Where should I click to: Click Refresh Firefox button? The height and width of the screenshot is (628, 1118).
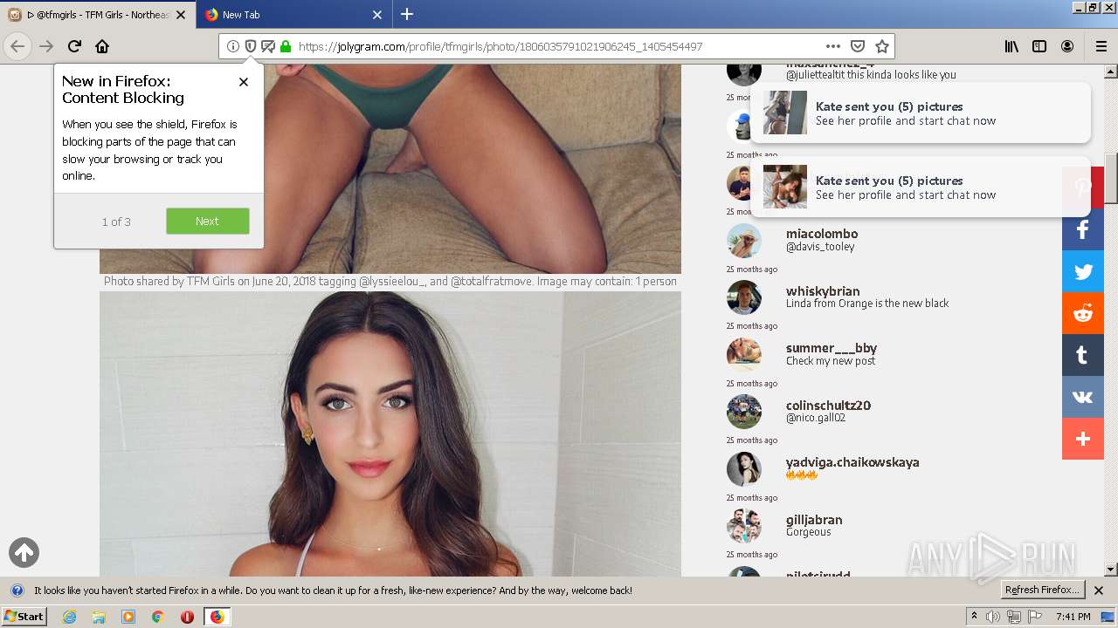[x=1042, y=590]
